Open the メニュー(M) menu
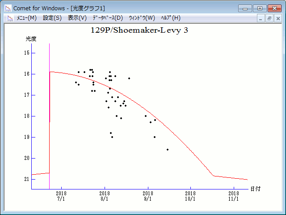This screenshot has height=215, width=286. [26, 18]
